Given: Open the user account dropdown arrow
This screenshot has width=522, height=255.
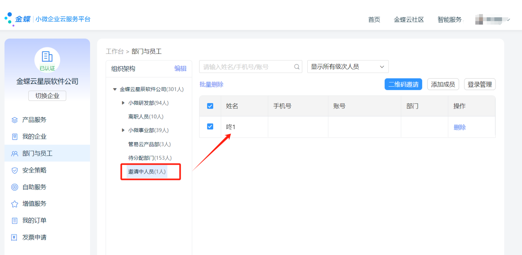Looking at the screenshot, I should coord(508,20).
